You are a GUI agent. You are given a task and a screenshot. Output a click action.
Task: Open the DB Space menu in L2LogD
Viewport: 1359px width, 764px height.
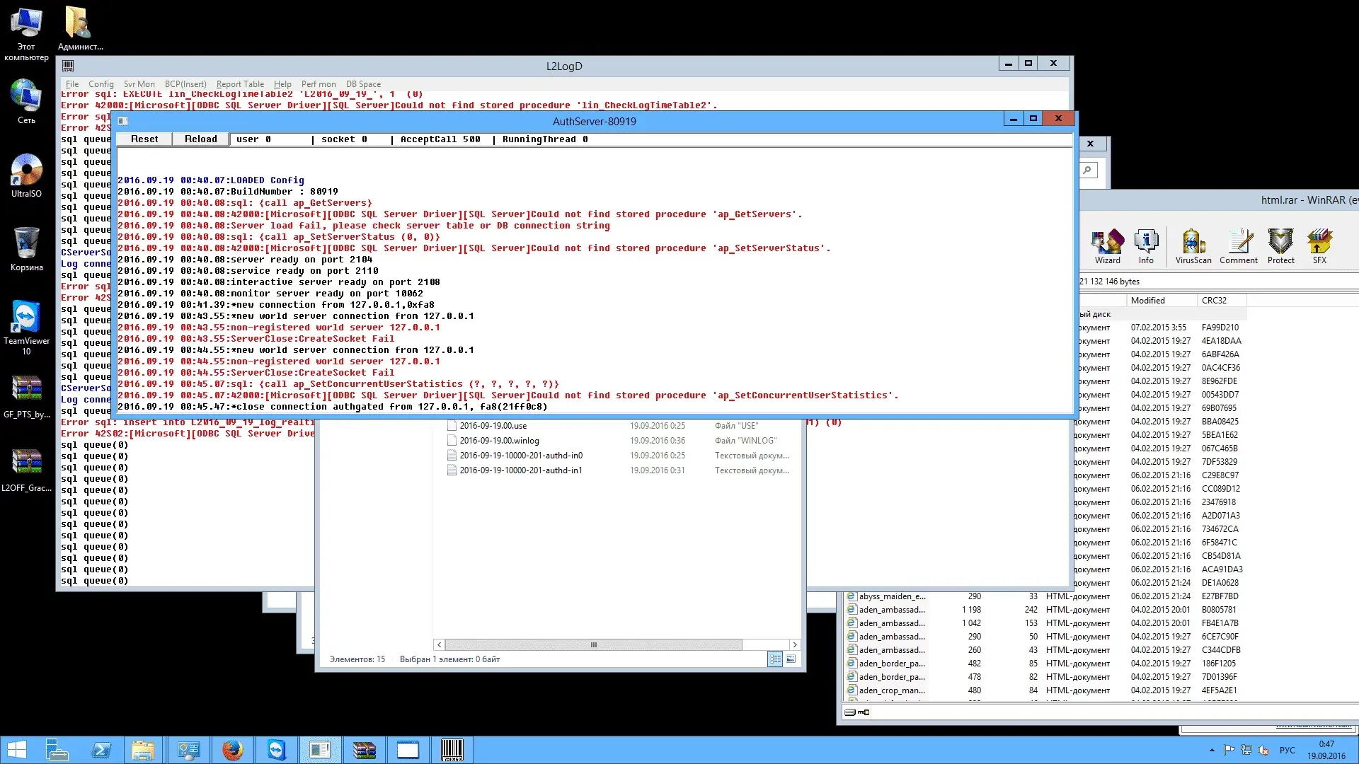click(x=363, y=84)
